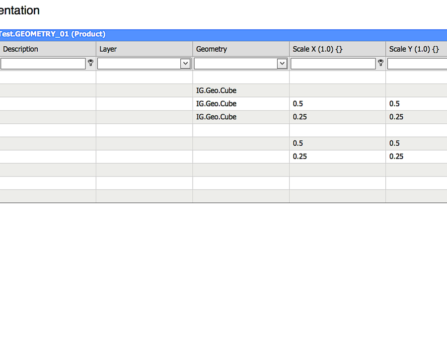
Task: Select Scale Y 0.25 in an IG.Geo.Cube row
Action: 417,117
